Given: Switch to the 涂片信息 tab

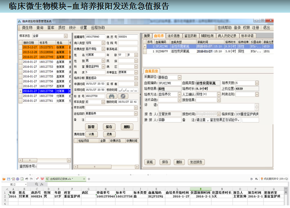Looking at the screenshot, I should pyautogui.click(x=174, y=36).
